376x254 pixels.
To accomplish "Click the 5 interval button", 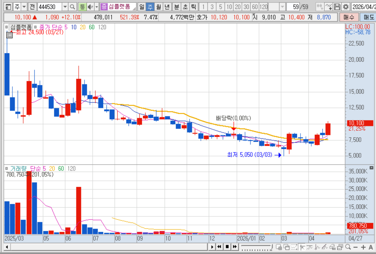I will tap(221, 7).
